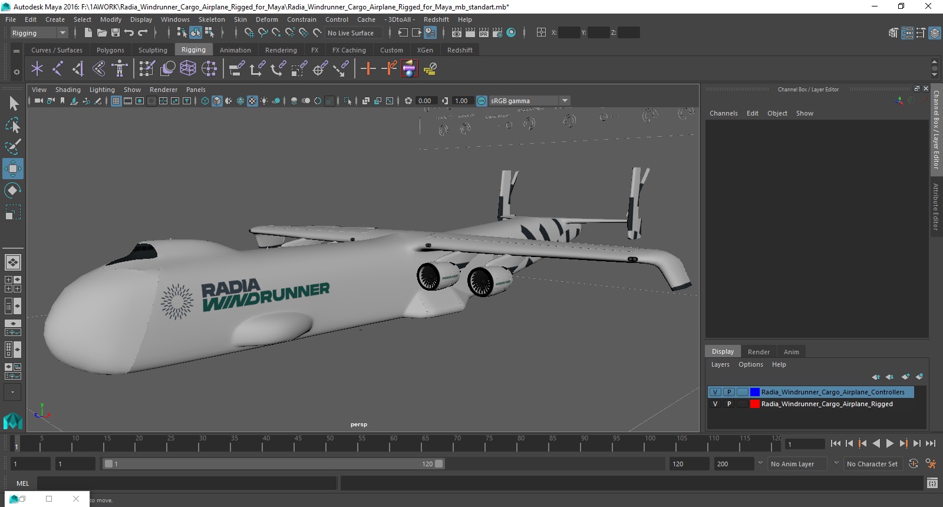This screenshot has height=507, width=943.
Task: Click the Save Scene floppy icon
Action: (116, 33)
